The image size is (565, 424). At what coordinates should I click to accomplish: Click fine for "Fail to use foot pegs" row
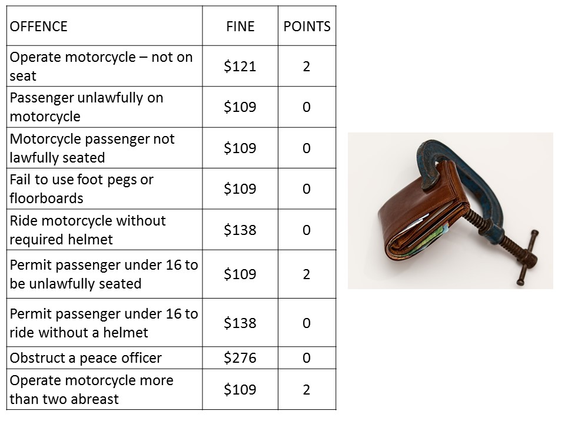[240, 188]
